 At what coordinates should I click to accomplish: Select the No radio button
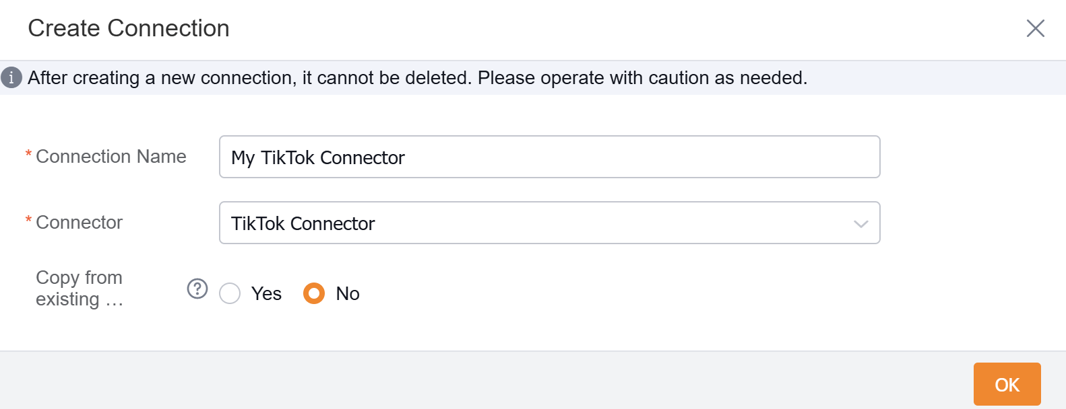tap(314, 294)
